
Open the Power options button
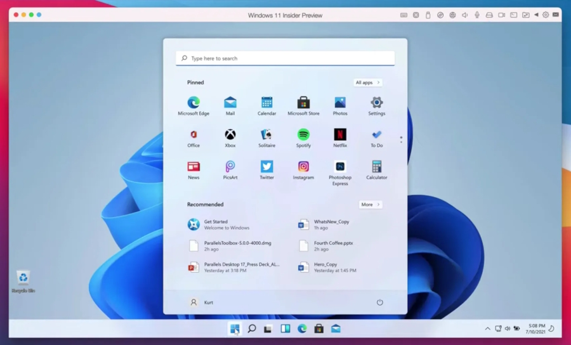(380, 303)
